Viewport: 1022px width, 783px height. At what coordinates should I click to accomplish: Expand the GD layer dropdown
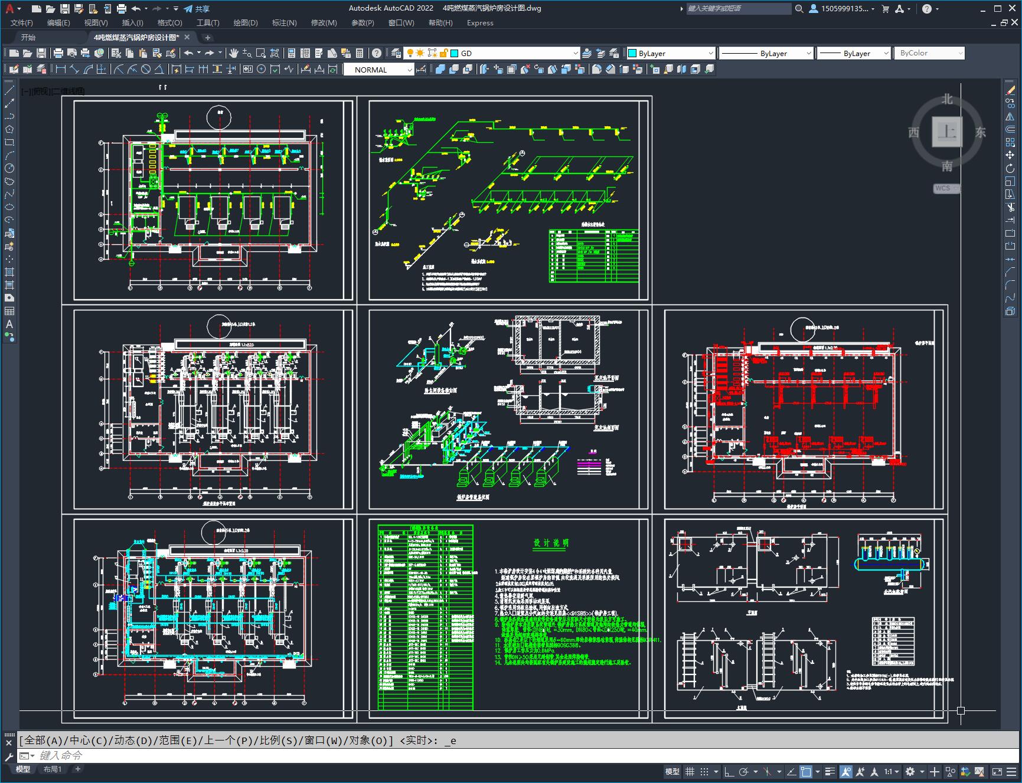[x=514, y=53]
